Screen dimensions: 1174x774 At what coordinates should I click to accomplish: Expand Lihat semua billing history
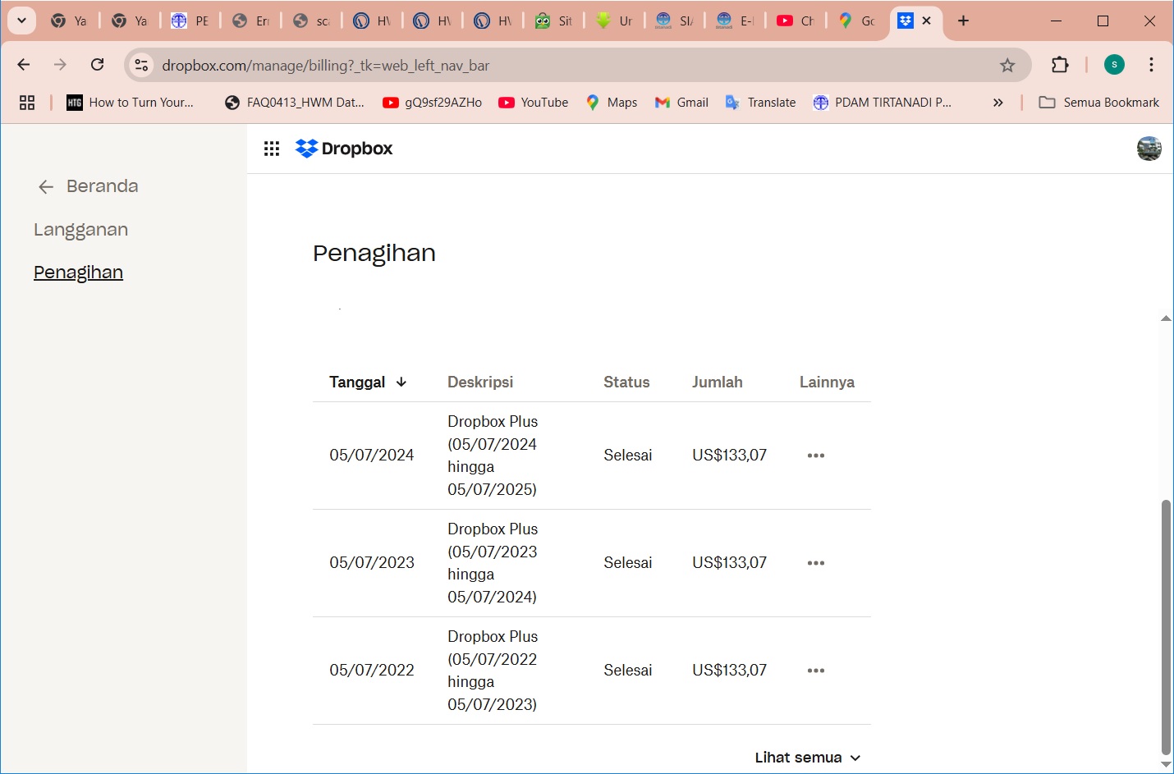tap(808, 758)
